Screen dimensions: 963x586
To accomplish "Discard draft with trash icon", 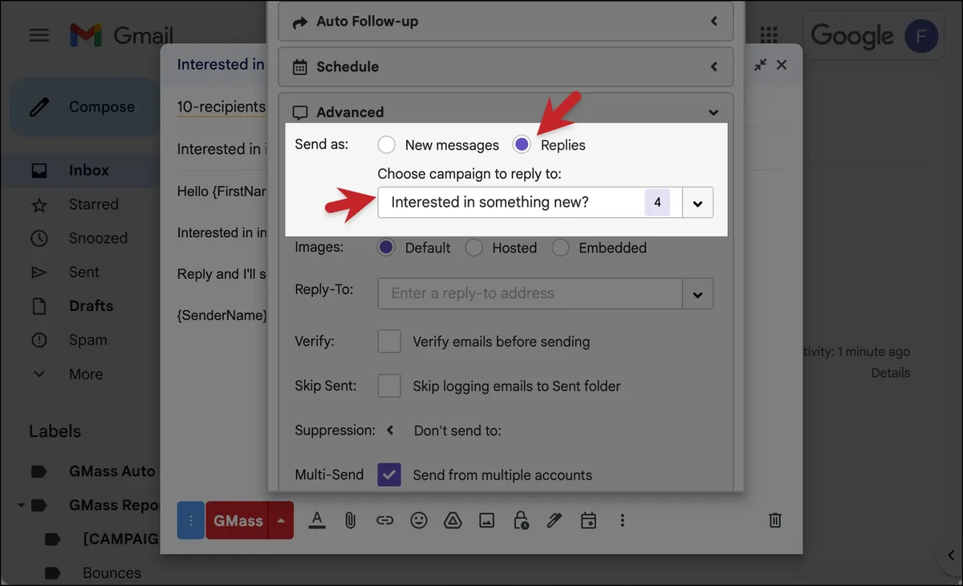I will [x=775, y=520].
